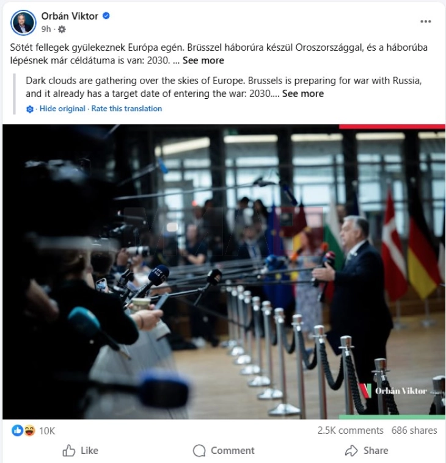
Task: Open the three-dot post options menu
Action: [x=426, y=21]
